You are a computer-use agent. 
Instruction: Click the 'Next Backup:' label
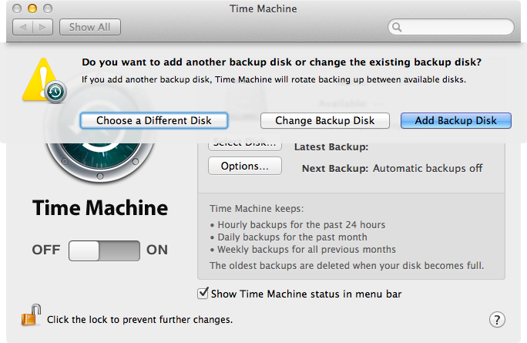[335, 169]
